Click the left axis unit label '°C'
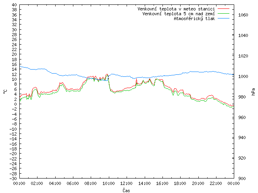 coord(5,92)
